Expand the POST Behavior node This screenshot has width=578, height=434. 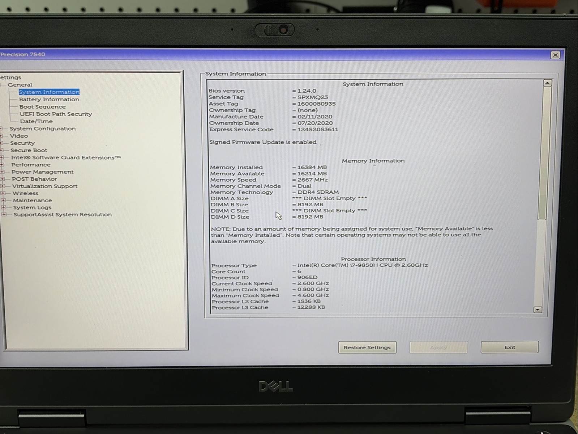3,179
